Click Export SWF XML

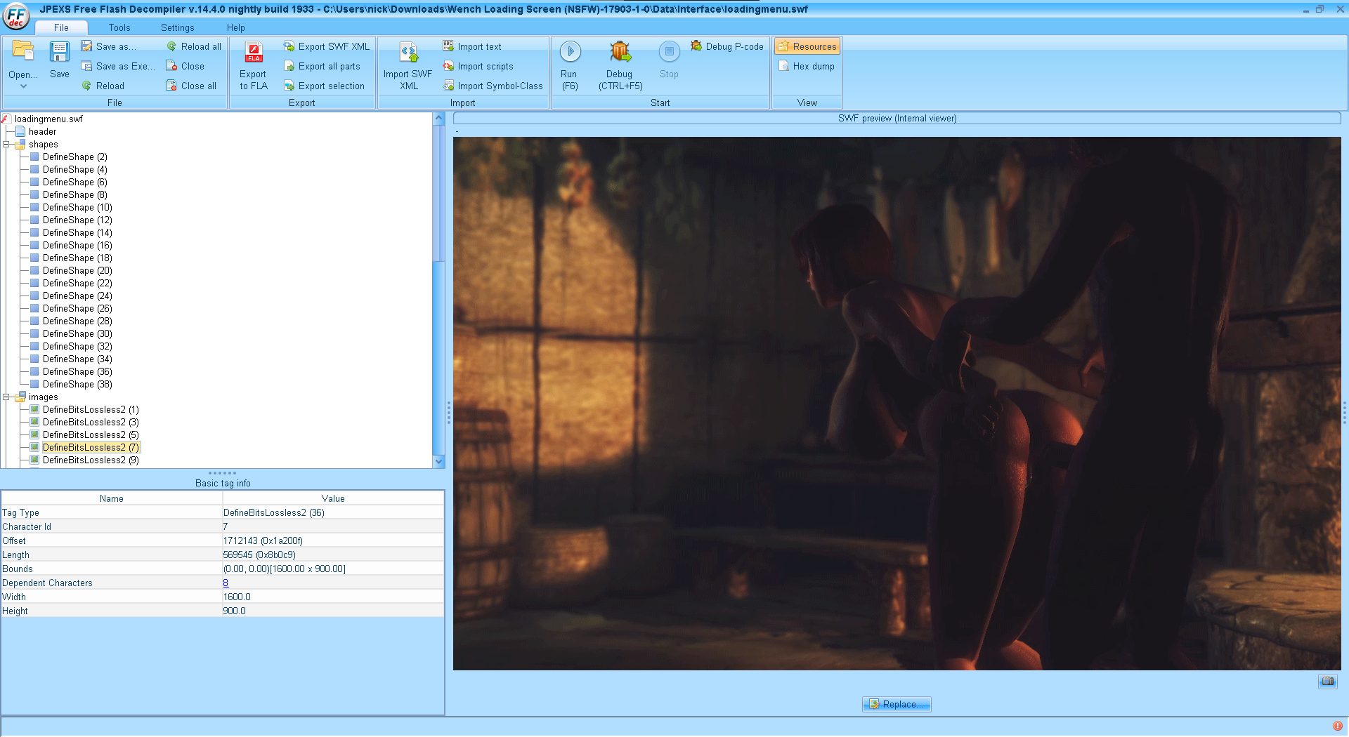[327, 46]
